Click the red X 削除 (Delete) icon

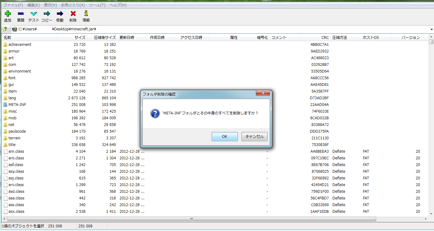click(x=73, y=14)
